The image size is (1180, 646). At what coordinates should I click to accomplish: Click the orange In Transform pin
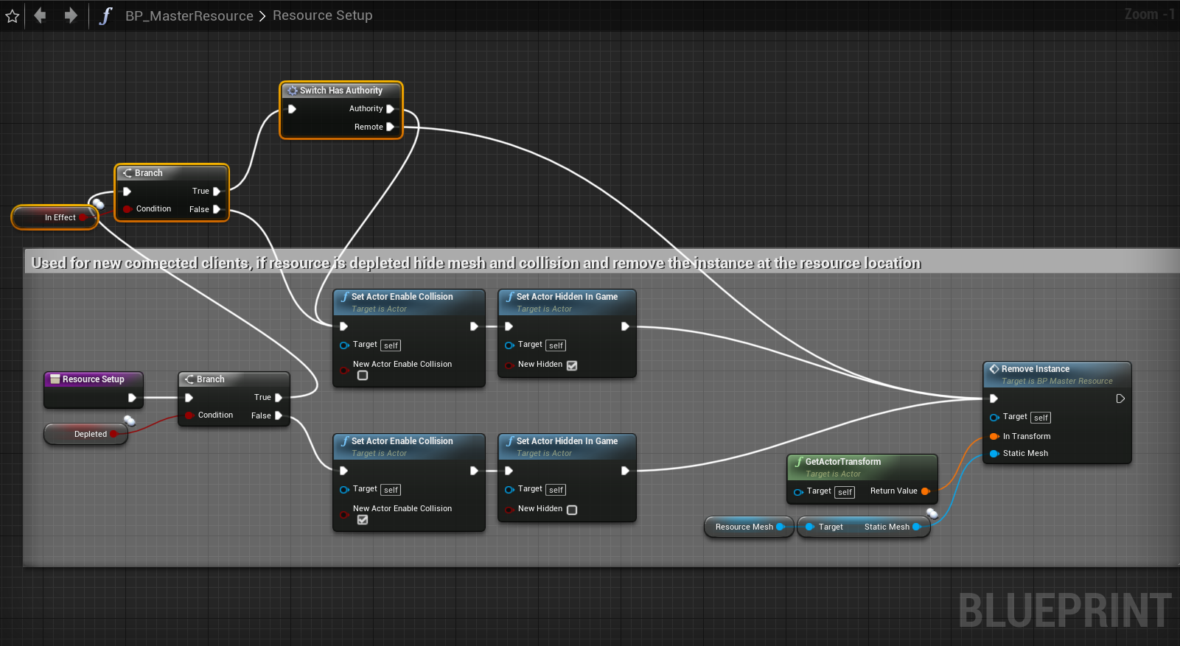tap(994, 436)
